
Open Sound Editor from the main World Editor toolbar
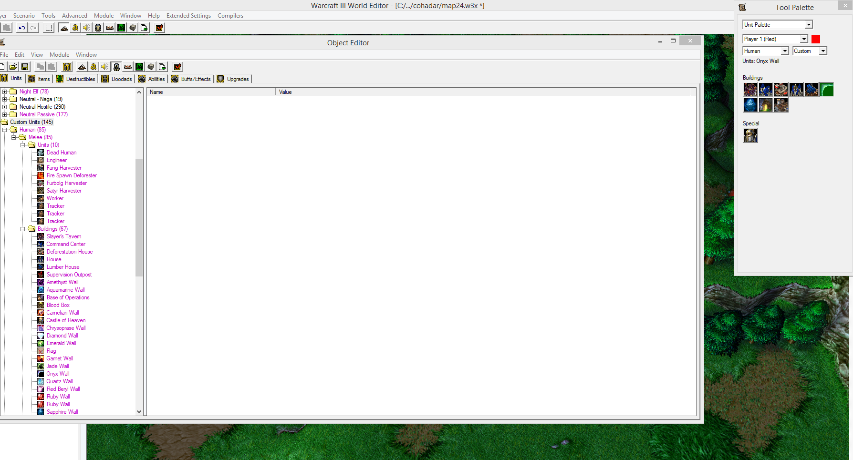tap(86, 28)
